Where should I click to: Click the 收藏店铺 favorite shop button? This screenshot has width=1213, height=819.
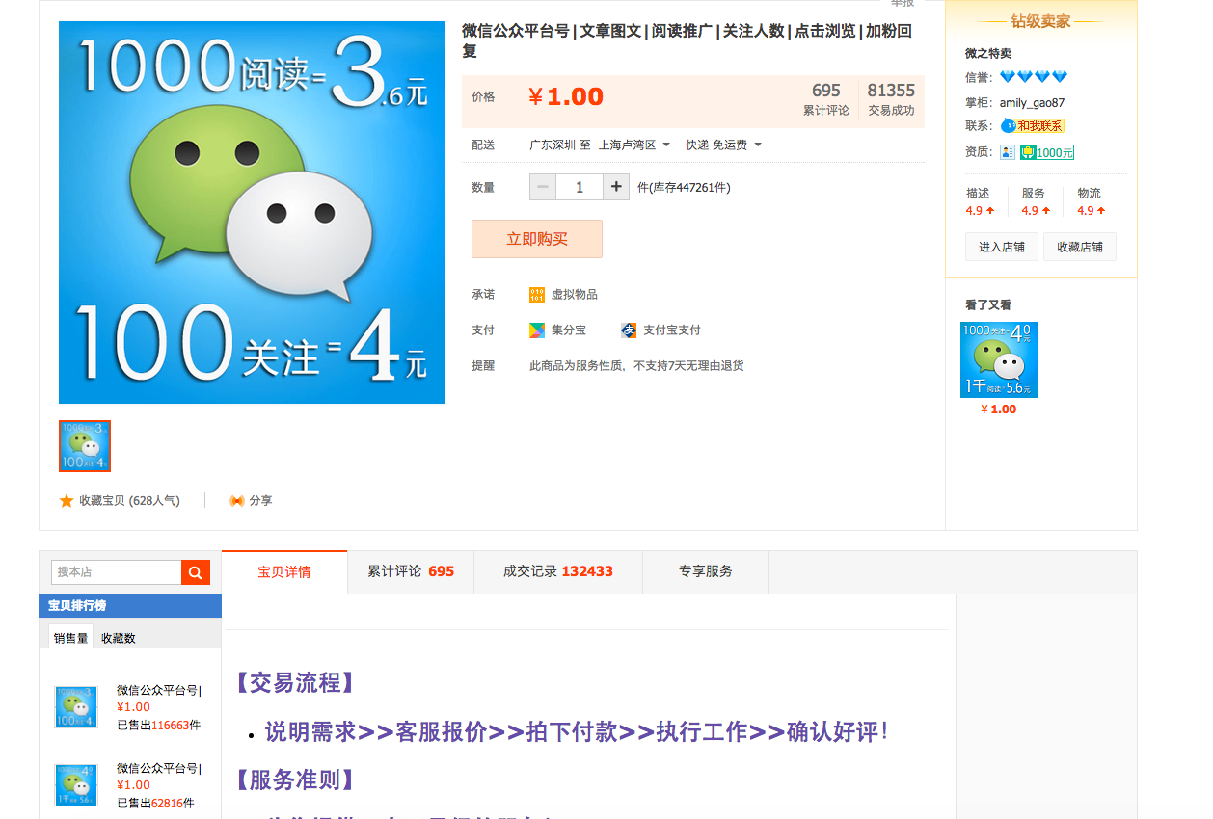(x=1080, y=247)
